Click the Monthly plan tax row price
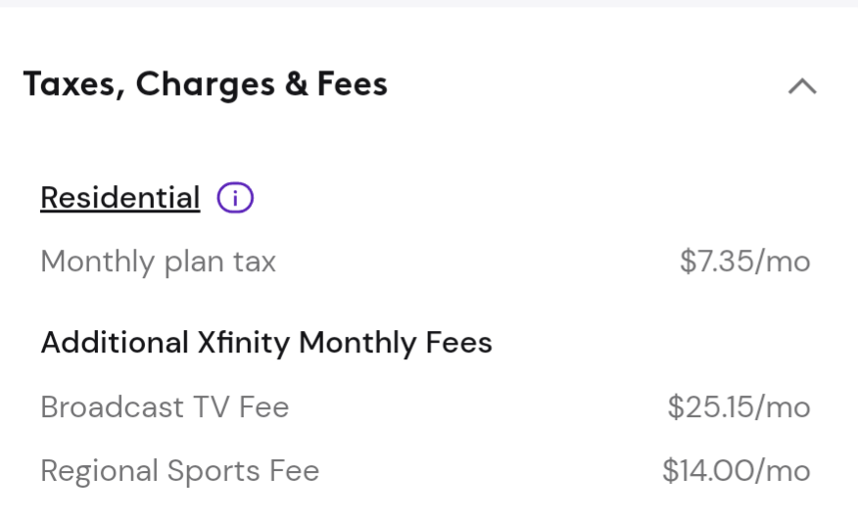This screenshot has height=521, width=858. tap(744, 261)
